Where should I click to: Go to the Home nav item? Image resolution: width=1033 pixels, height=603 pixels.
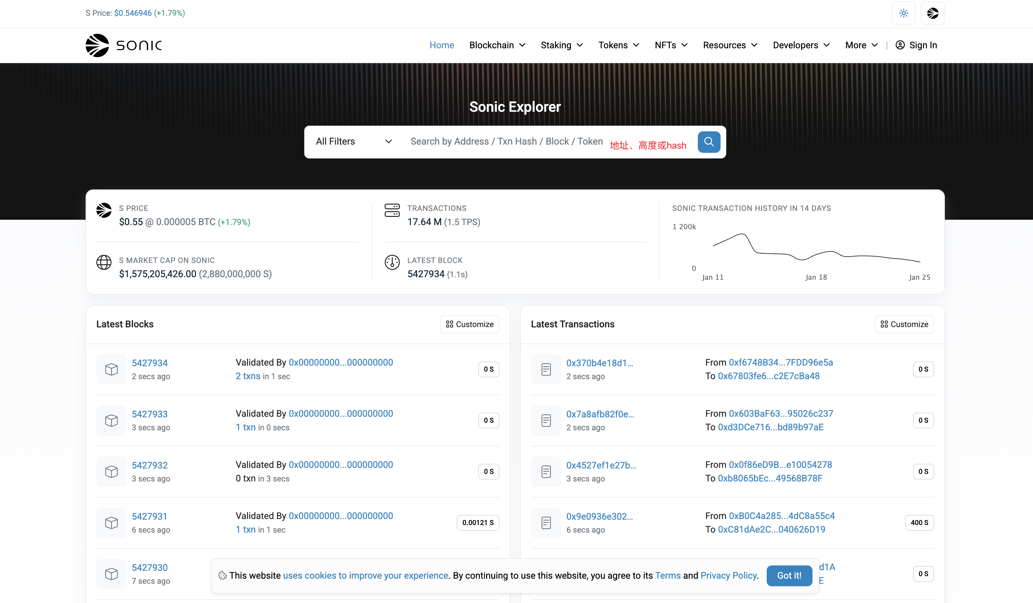pos(442,45)
